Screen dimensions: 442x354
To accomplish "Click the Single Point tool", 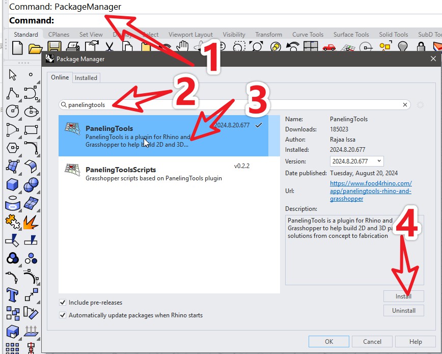I will (31, 75).
